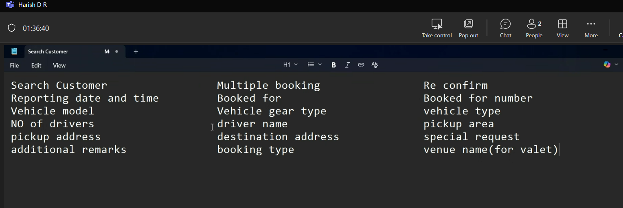Click the shield meeting security icon
Viewport: 623px width, 208px height.
pyautogui.click(x=12, y=28)
